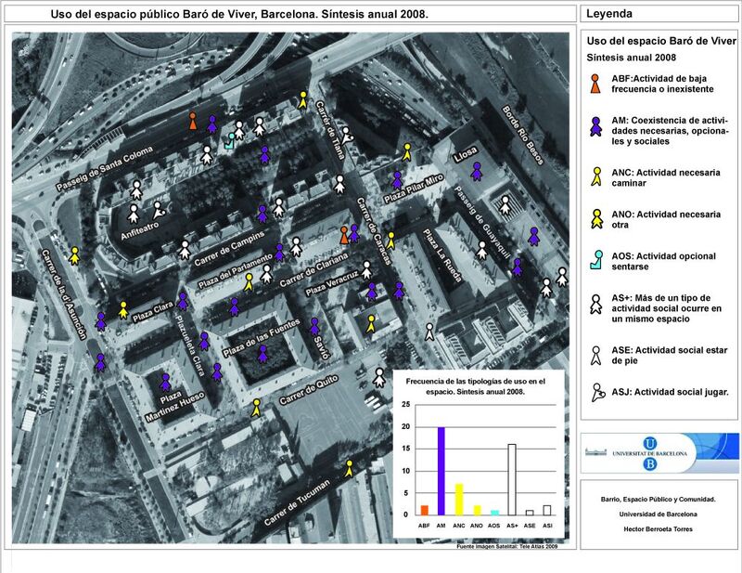Click the yellow marker on Carrer de Tucuman
This screenshot has height=573, width=742.
point(349,468)
